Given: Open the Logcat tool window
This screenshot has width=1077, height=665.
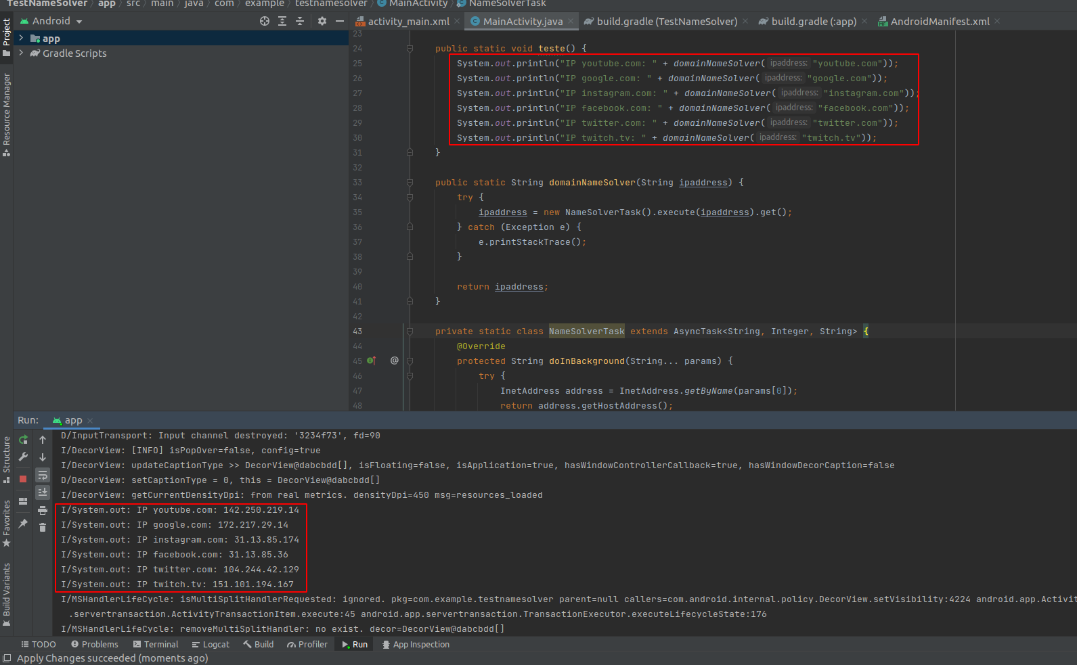Looking at the screenshot, I should click(211, 645).
